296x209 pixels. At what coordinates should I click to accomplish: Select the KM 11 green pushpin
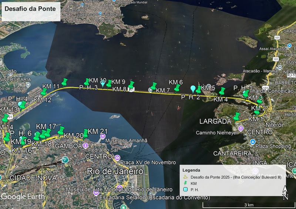click(64, 82)
